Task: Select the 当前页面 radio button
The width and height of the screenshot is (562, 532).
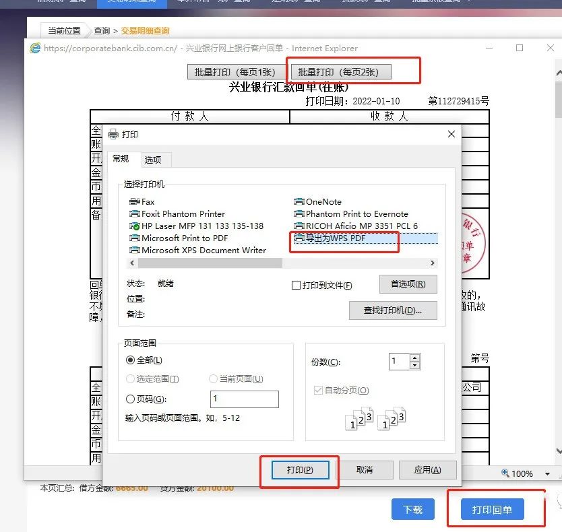Action: (x=212, y=378)
